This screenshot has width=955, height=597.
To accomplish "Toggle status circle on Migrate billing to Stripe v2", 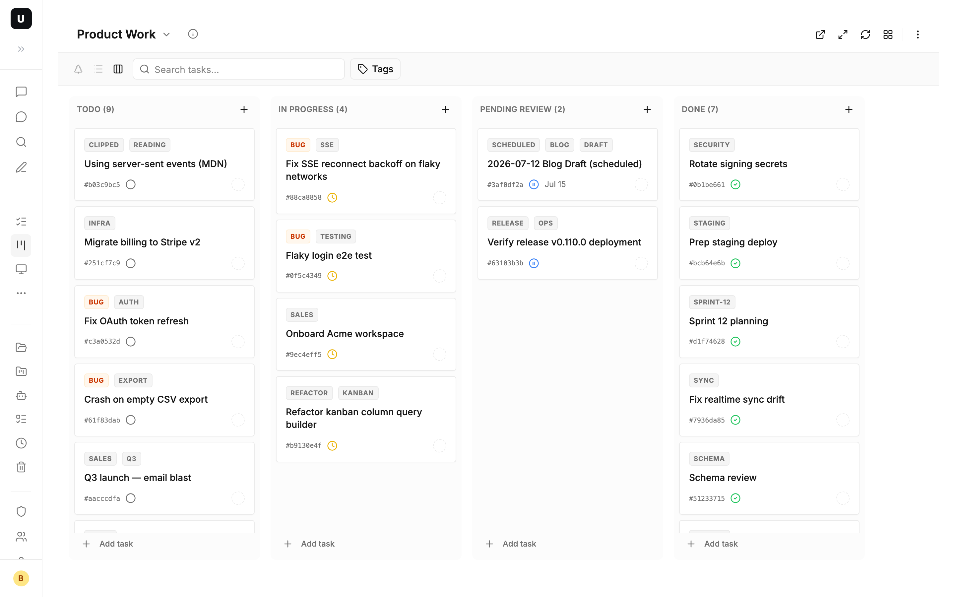I will pyautogui.click(x=131, y=263).
